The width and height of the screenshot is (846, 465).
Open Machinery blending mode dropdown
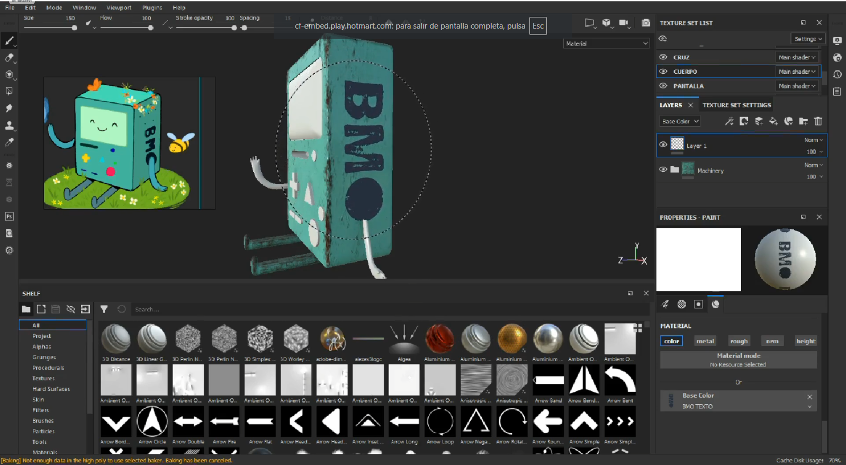tap(814, 165)
